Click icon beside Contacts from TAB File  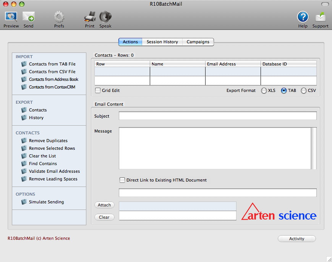[24, 64]
